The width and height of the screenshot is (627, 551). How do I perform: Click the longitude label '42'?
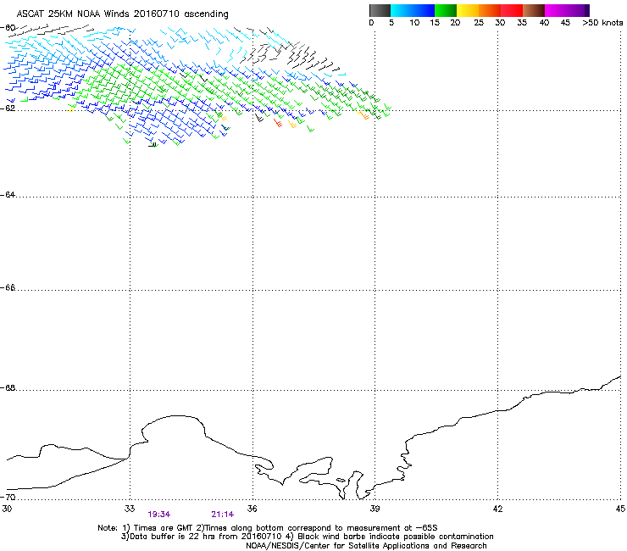point(497,509)
